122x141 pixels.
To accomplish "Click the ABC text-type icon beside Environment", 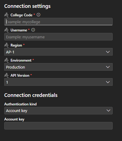I will (x=7, y=60).
